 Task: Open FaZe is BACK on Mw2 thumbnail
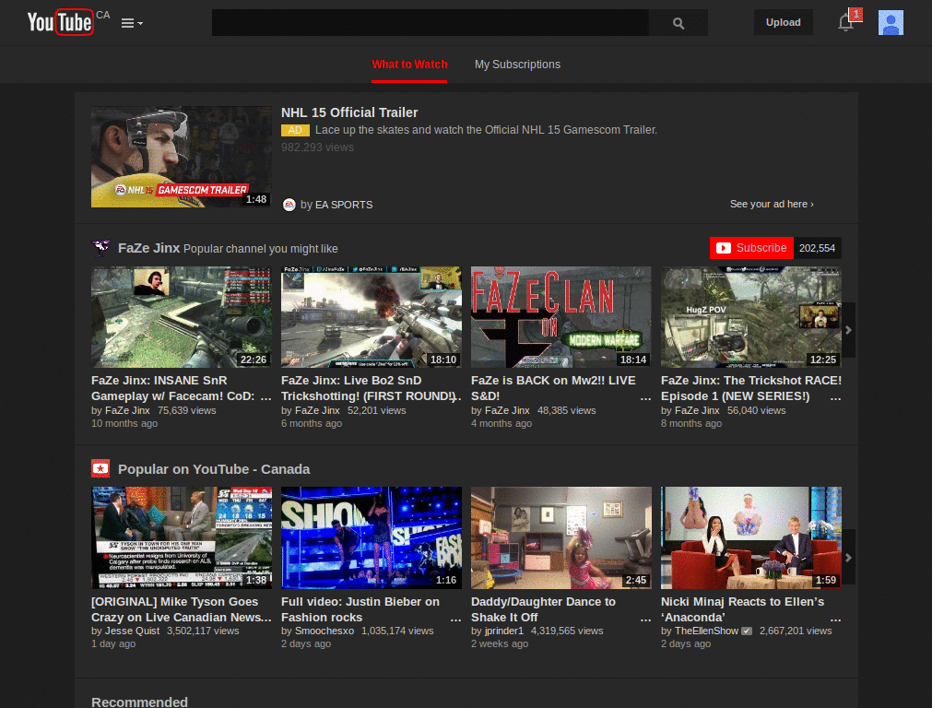(561, 317)
